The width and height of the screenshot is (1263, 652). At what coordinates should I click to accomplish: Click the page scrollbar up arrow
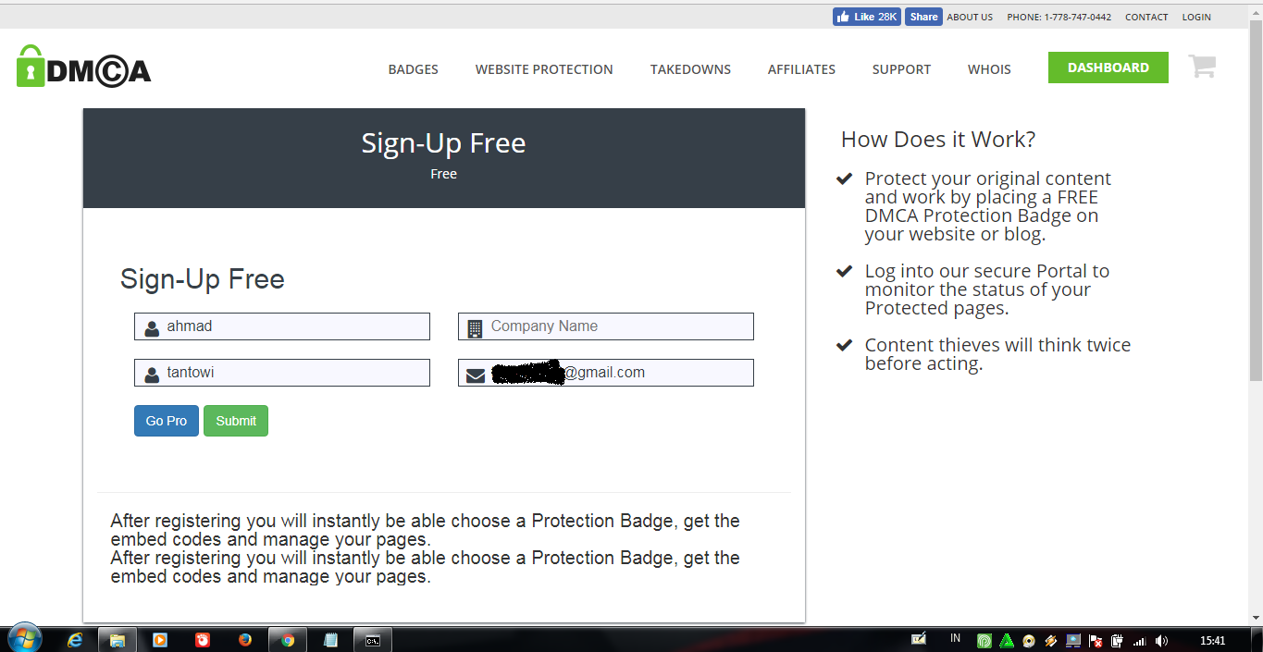1256,12
